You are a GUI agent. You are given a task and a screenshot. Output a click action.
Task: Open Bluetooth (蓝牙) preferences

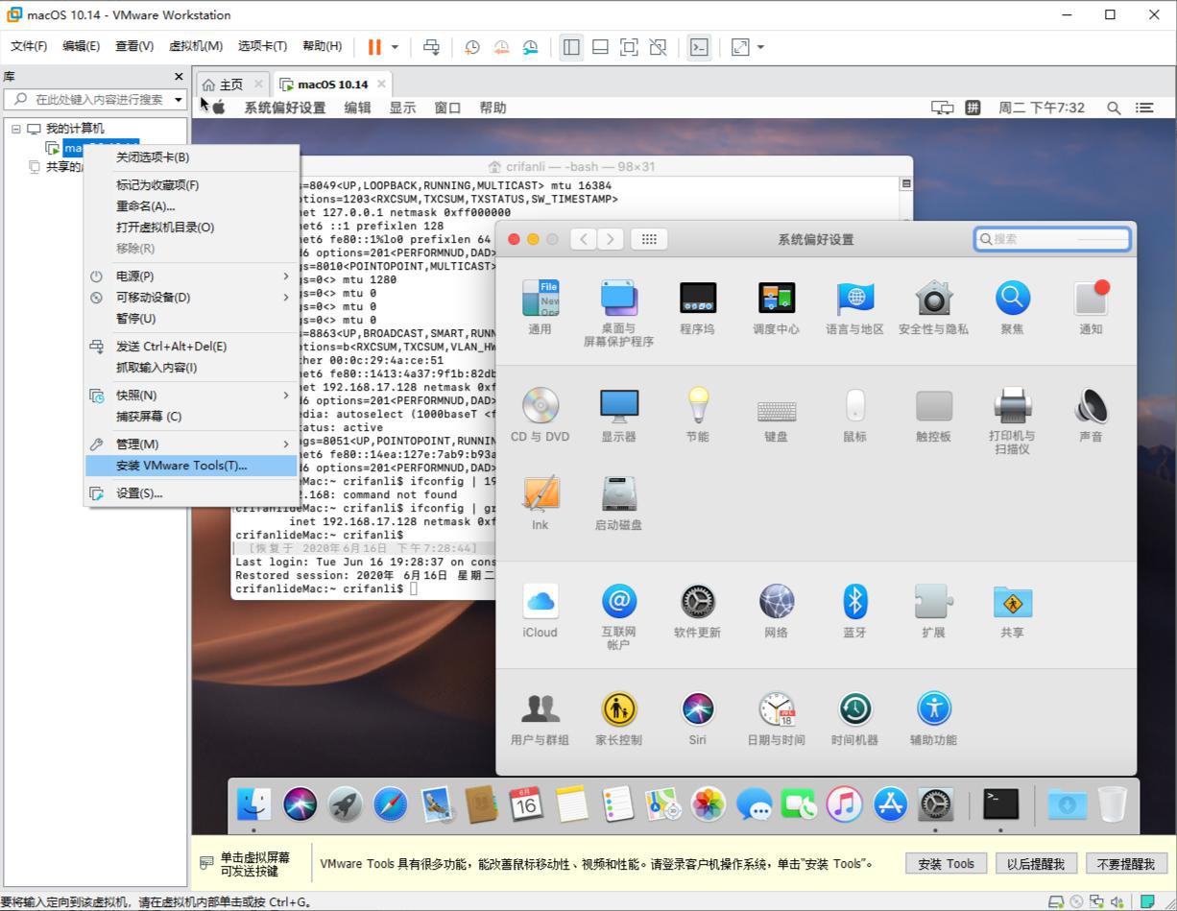pos(854,602)
